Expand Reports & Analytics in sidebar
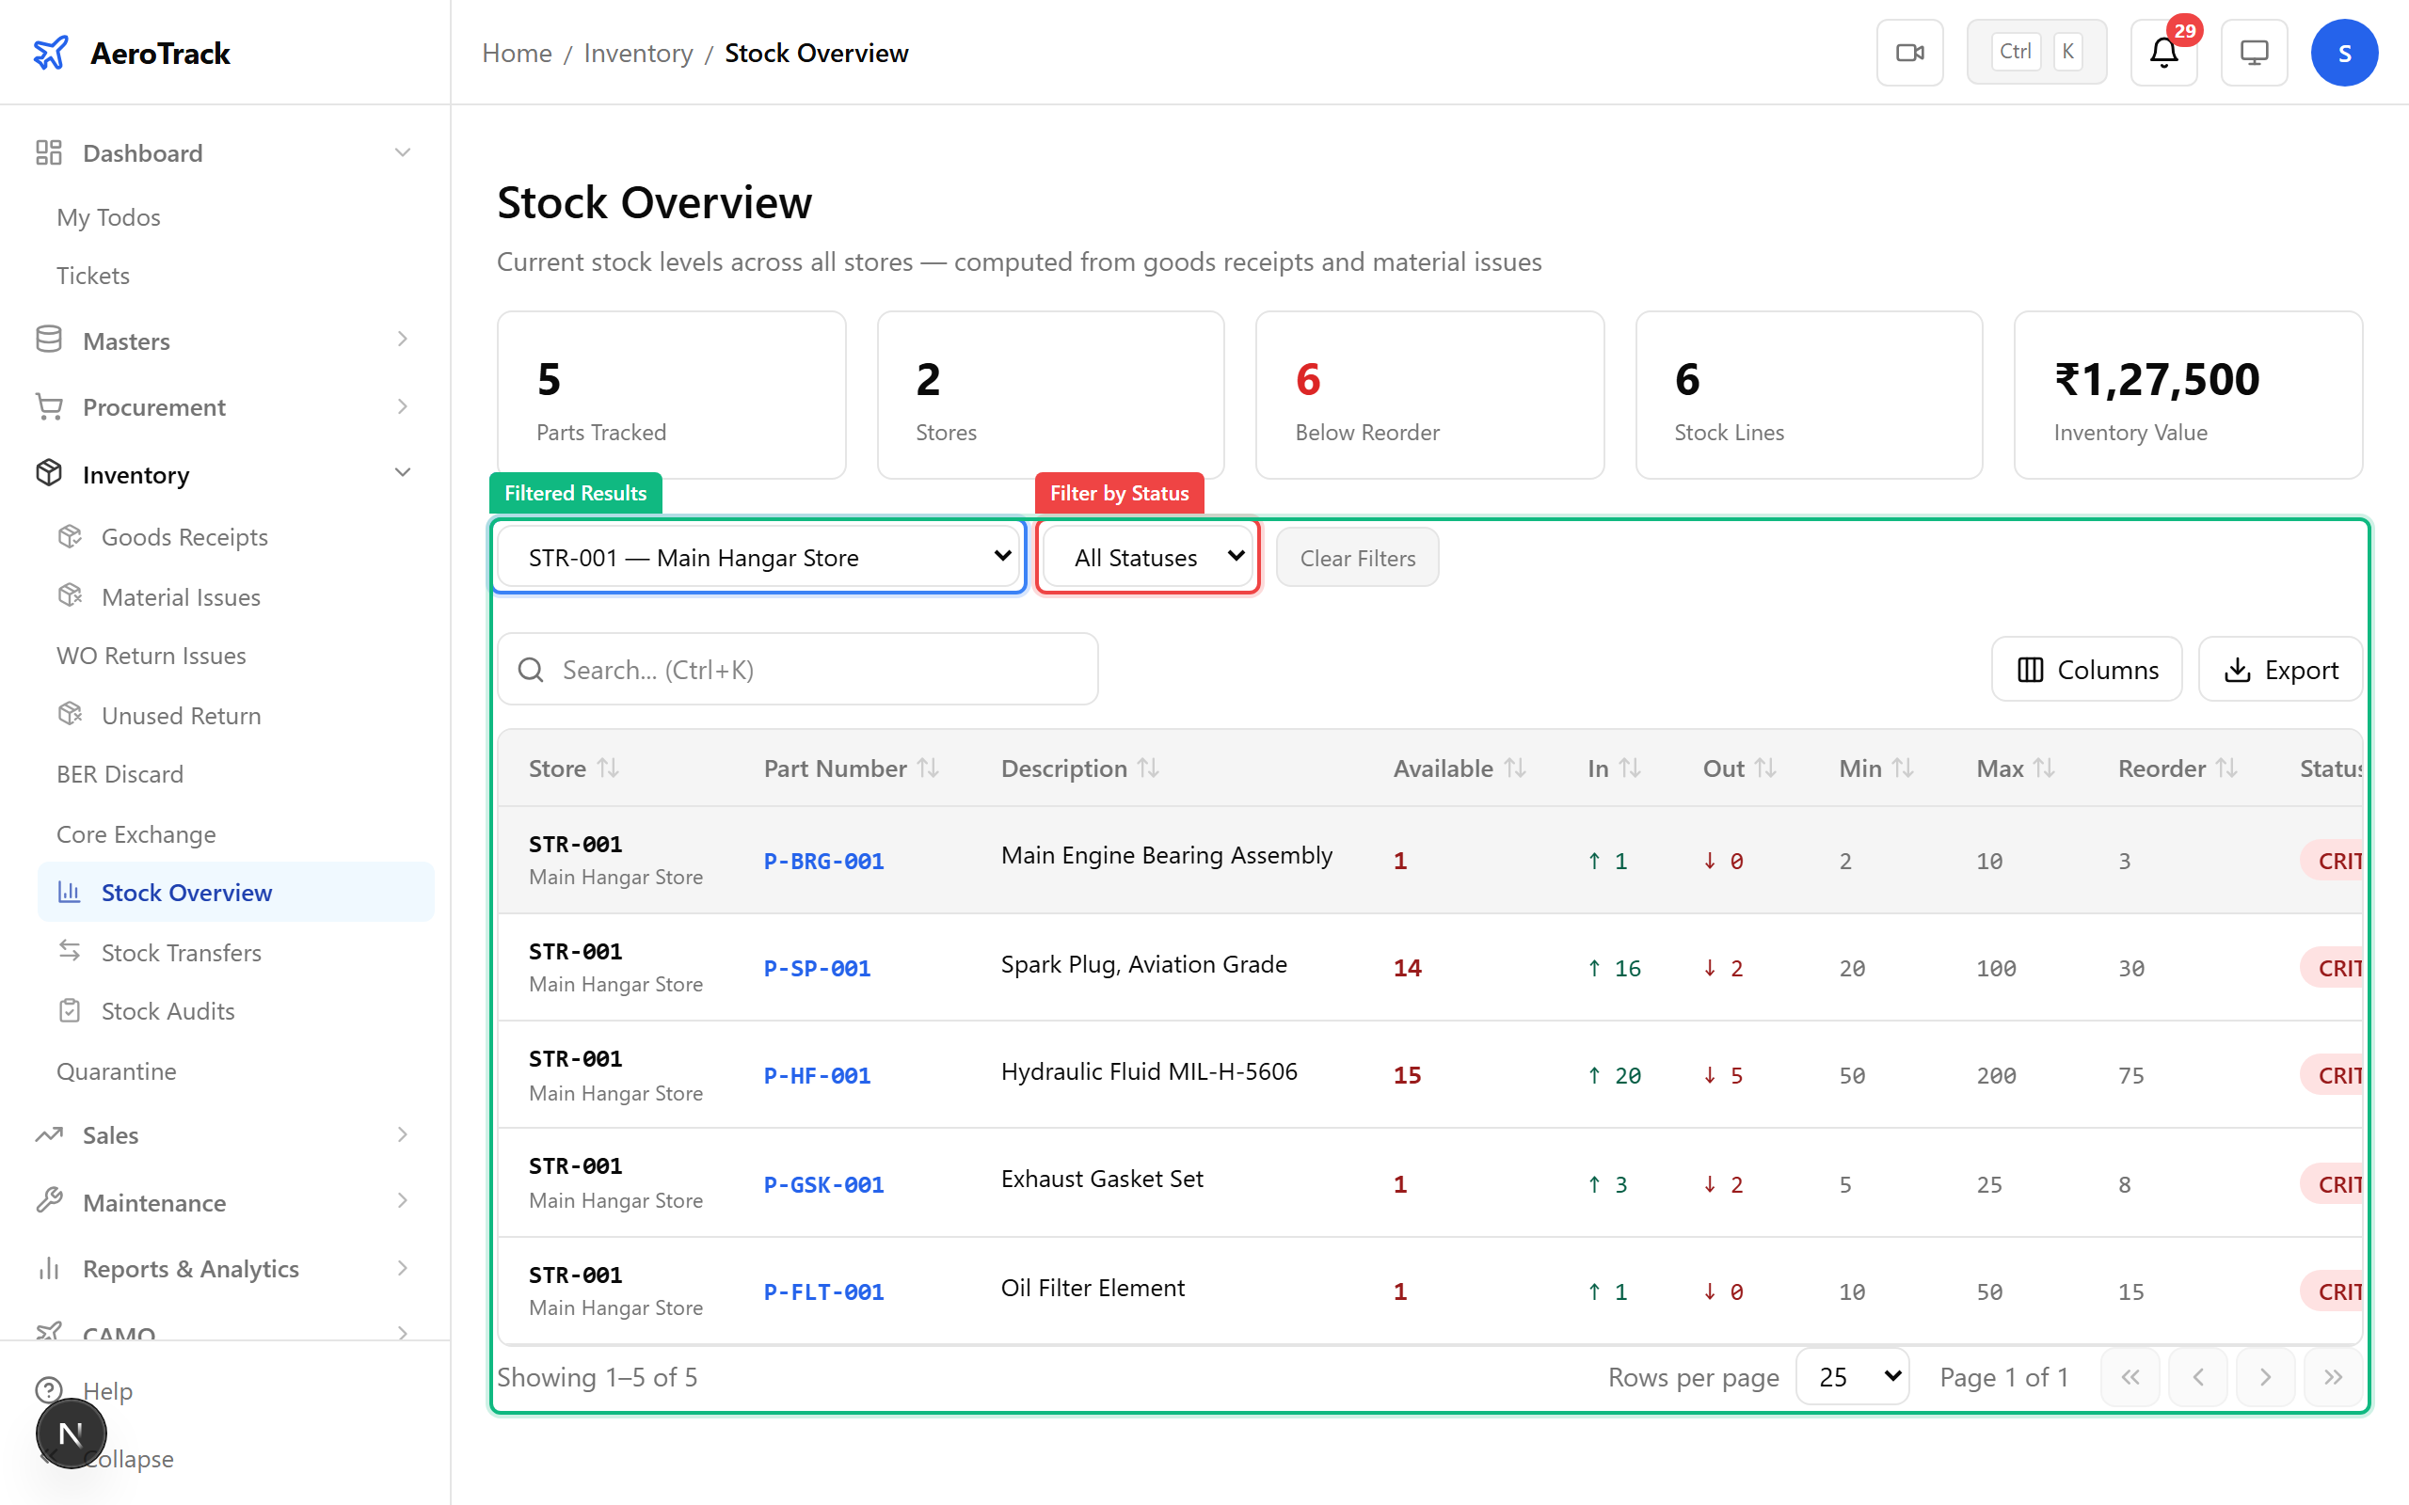Viewport: 2409px width, 1505px height. 190,1268
